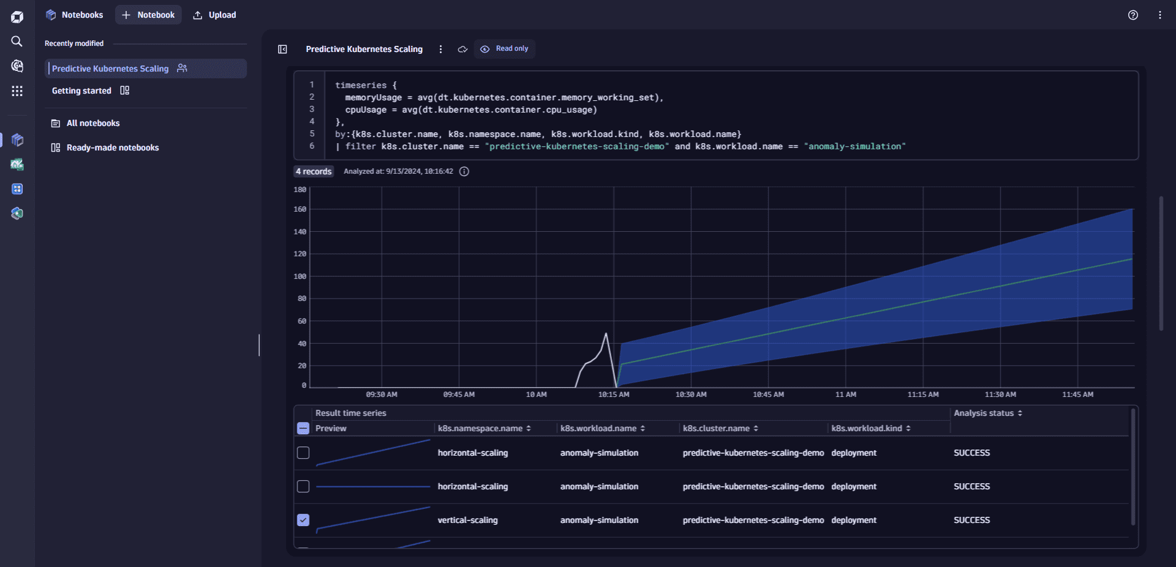Open search in the left rail

(17, 41)
